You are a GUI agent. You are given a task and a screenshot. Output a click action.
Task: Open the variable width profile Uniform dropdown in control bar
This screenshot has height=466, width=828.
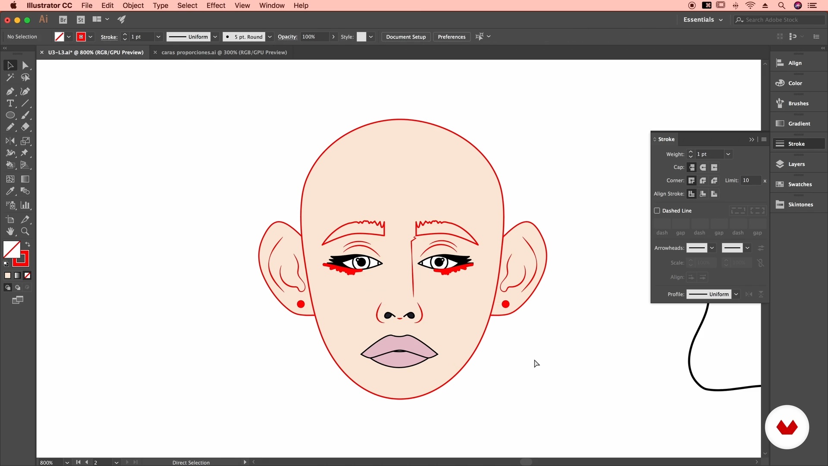coord(215,37)
